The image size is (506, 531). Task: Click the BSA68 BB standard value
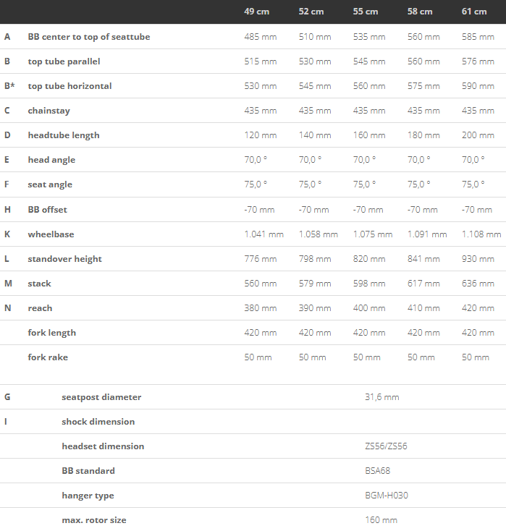pyautogui.click(x=378, y=471)
